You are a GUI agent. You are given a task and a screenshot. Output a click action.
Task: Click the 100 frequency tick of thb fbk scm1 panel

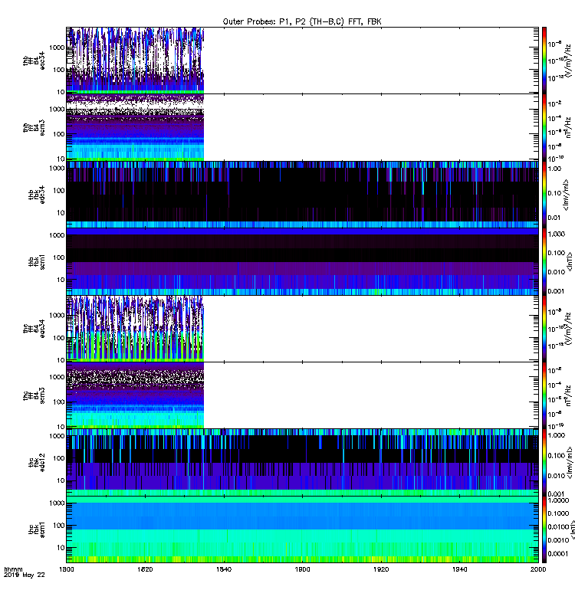(x=59, y=257)
